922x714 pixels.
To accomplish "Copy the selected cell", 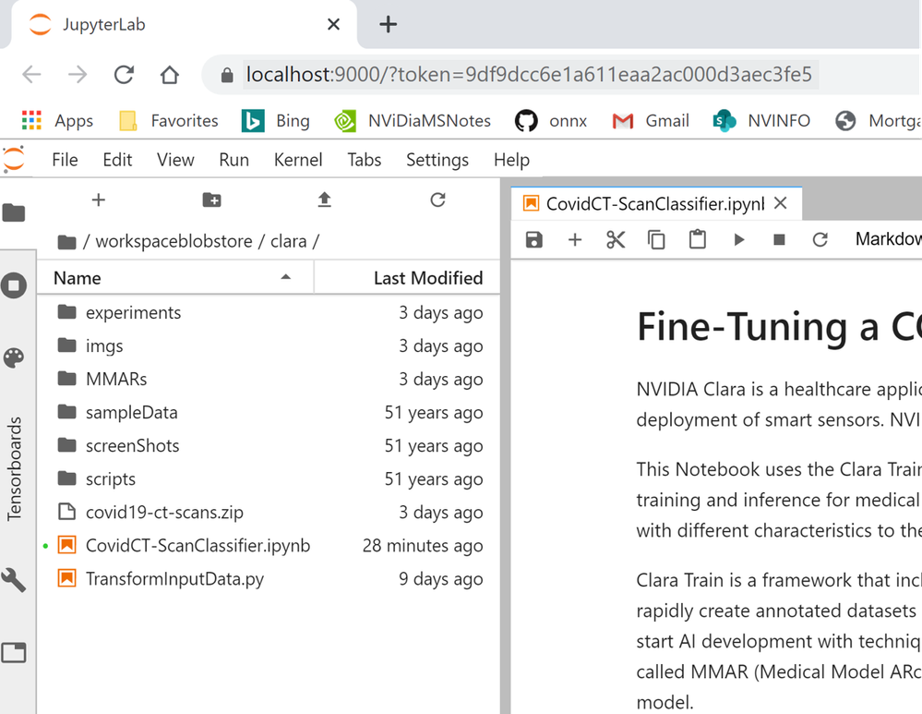I will click(x=656, y=239).
